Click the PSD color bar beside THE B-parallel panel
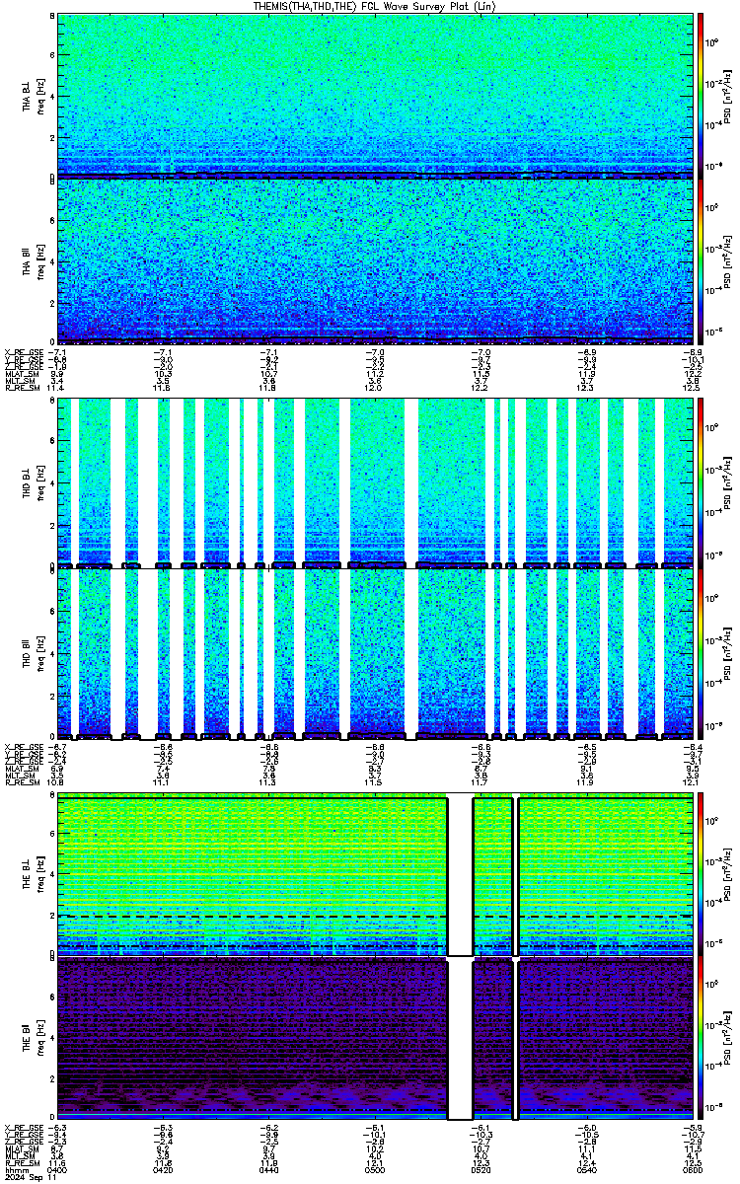The image size is (740, 1184). 702,1039
